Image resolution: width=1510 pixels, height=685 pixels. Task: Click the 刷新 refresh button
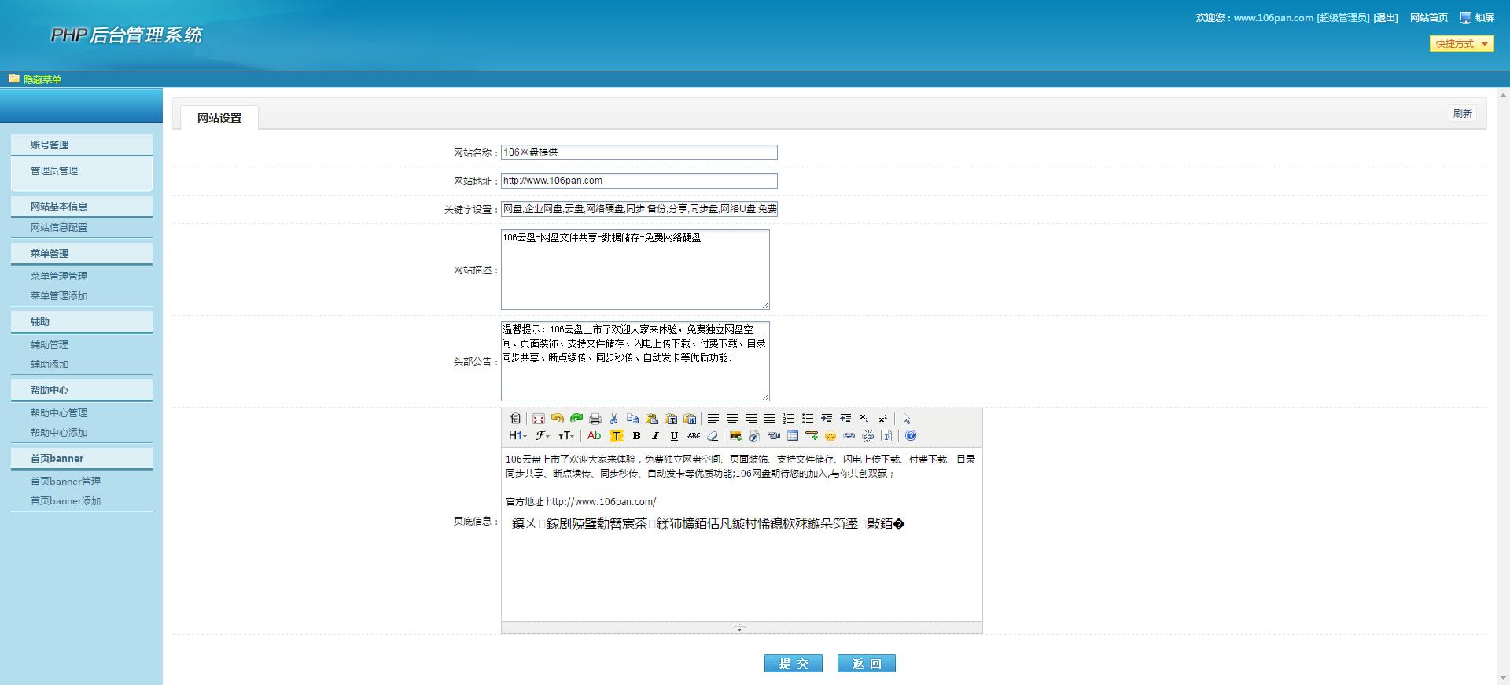pos(1462,113)
